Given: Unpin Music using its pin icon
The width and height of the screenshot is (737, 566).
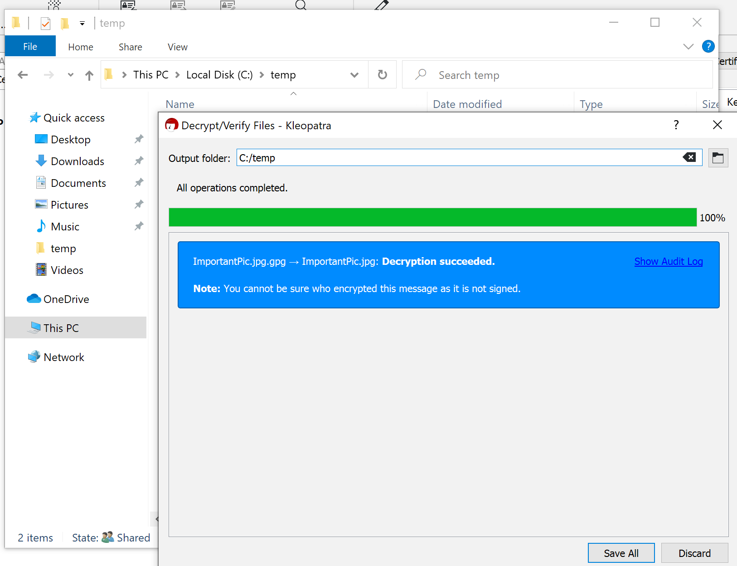Looking at the screenshot, I should (139, 226).
